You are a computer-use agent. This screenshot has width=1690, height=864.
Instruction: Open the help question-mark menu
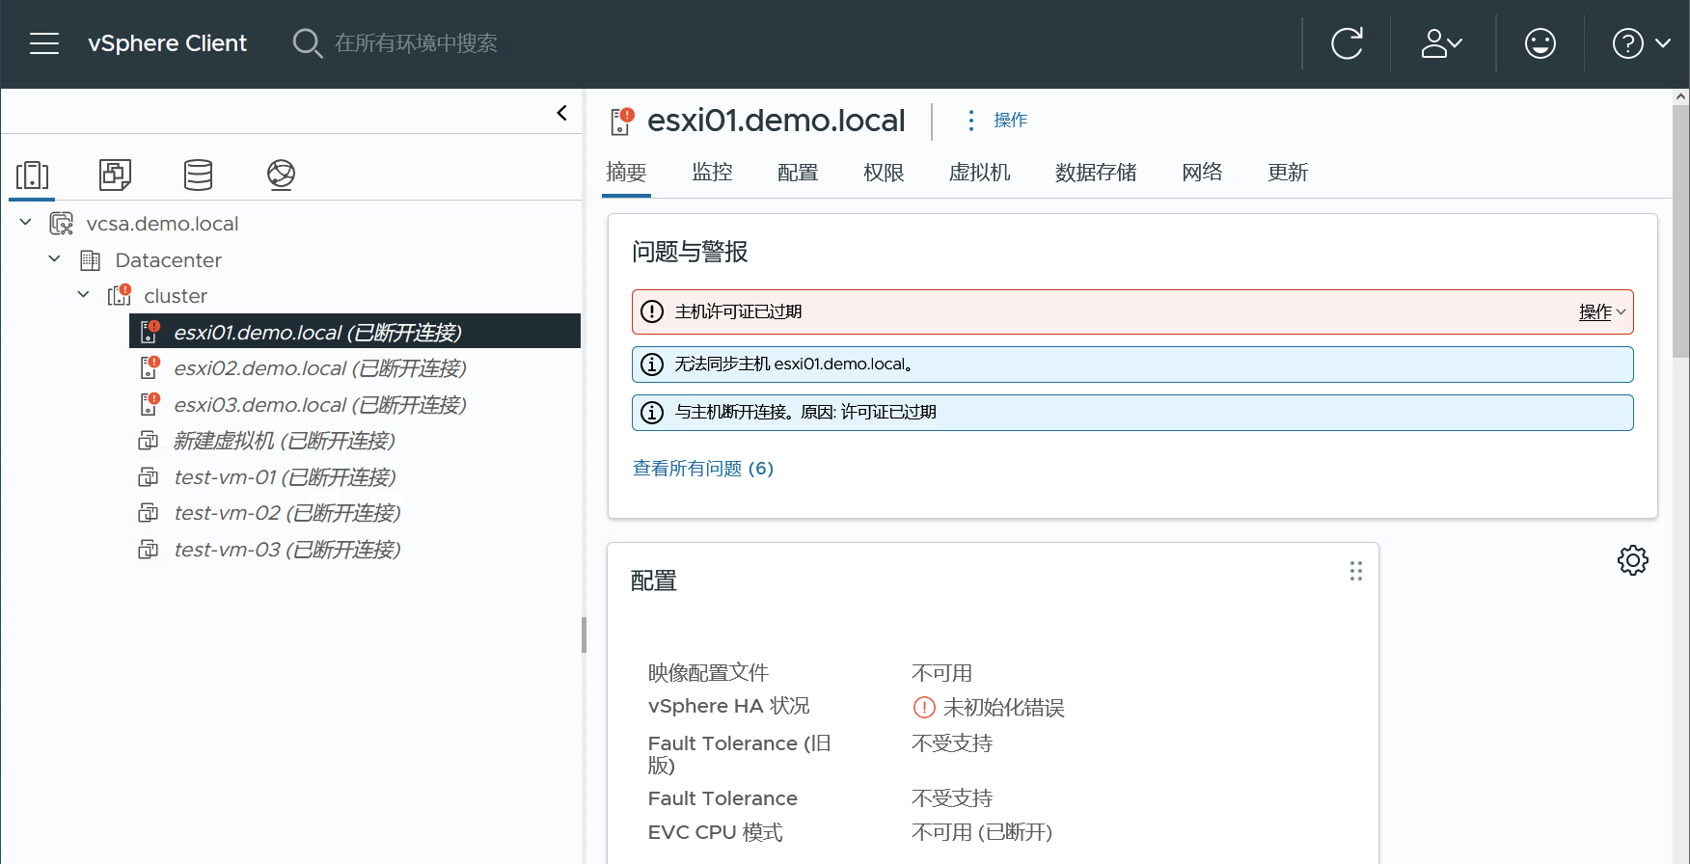1642,43
